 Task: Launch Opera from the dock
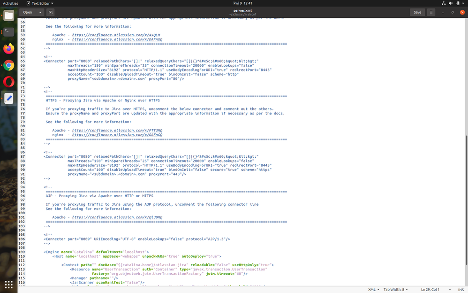(8, 81)
